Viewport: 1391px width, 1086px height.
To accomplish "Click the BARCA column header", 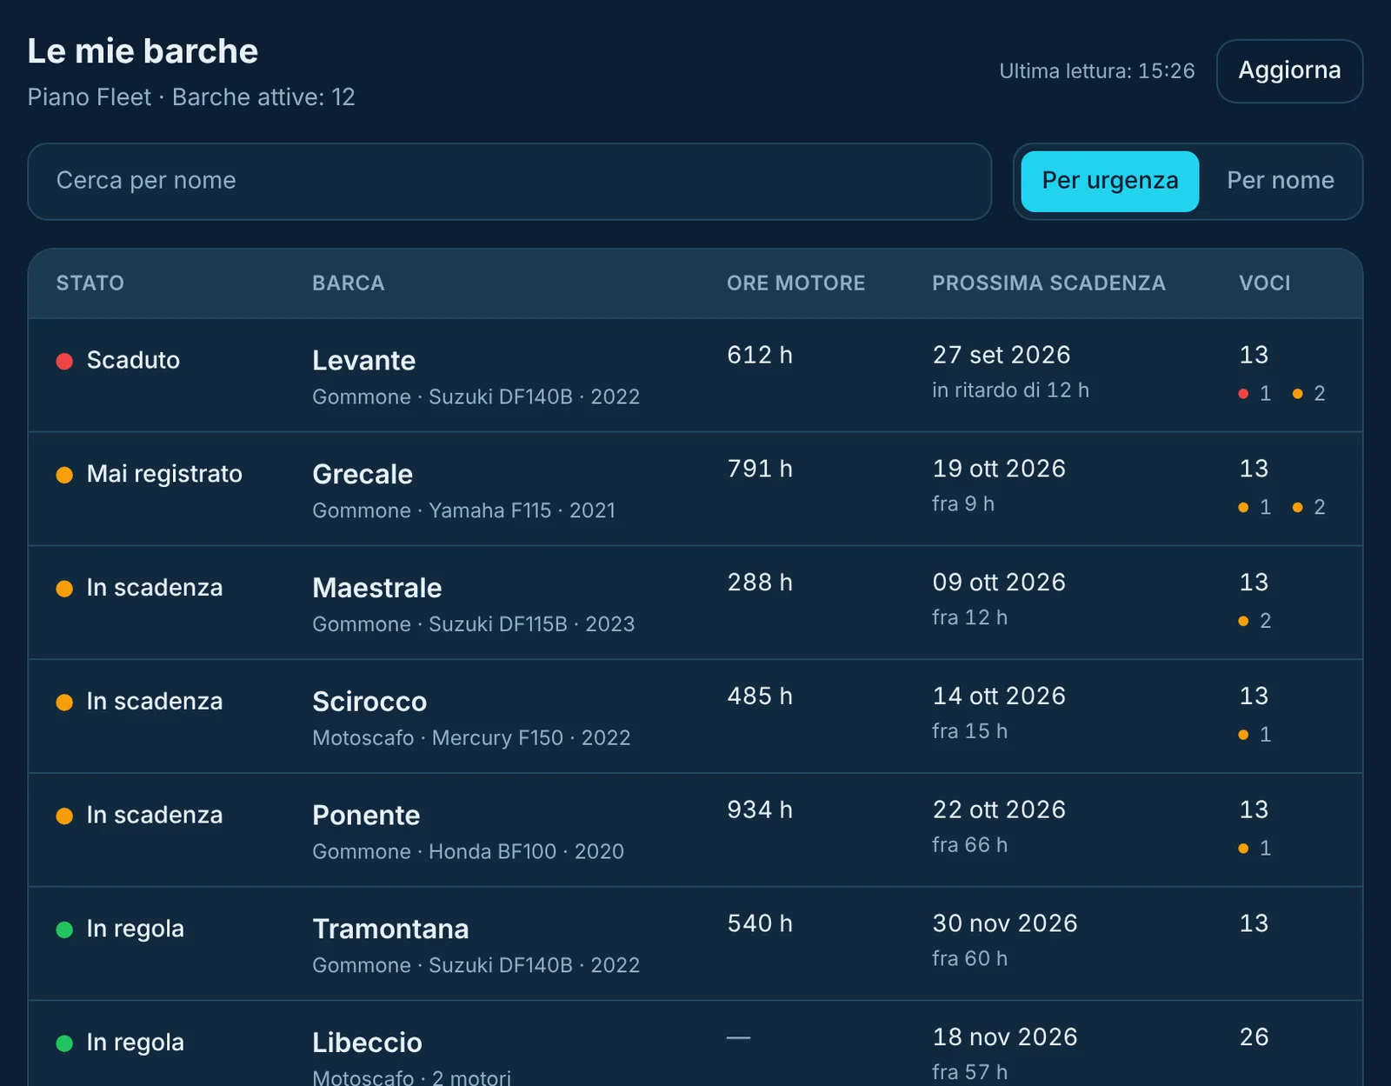I will (349, 283).
